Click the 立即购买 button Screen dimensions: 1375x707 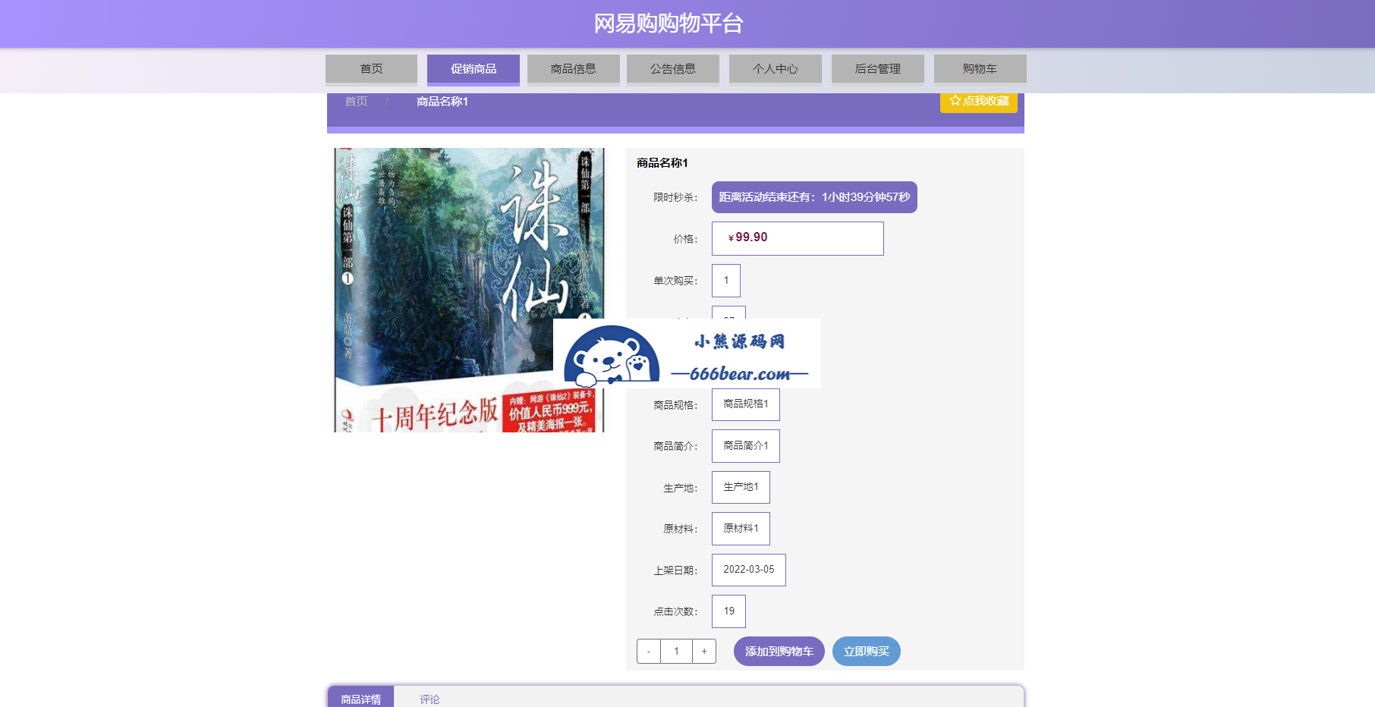(x=867, y=652)
